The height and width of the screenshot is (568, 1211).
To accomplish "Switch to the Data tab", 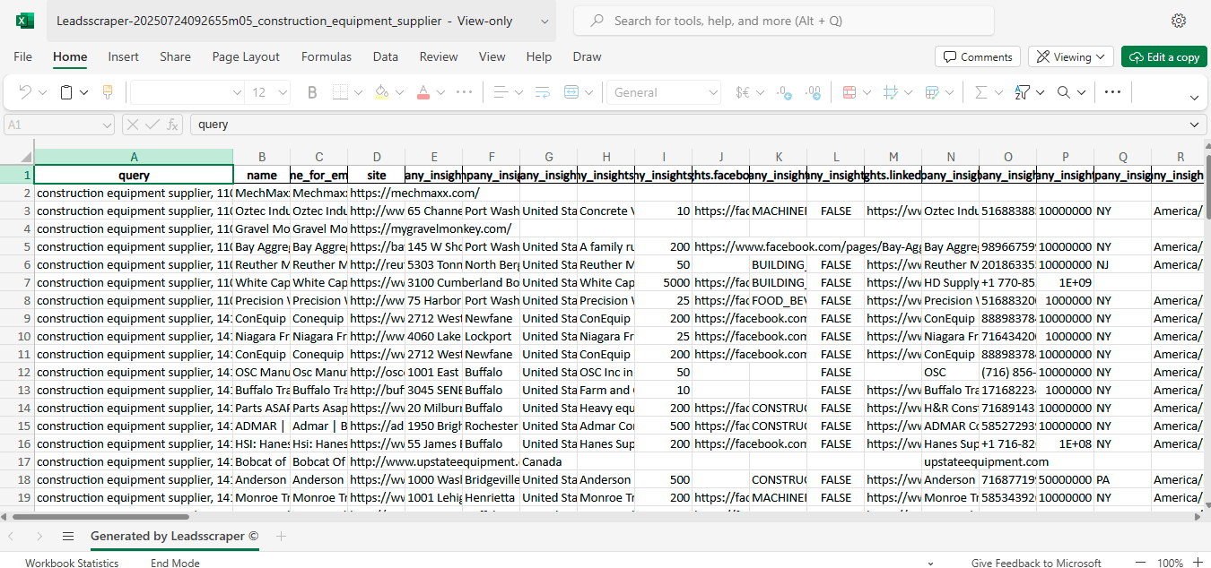I will coord(386,56).
